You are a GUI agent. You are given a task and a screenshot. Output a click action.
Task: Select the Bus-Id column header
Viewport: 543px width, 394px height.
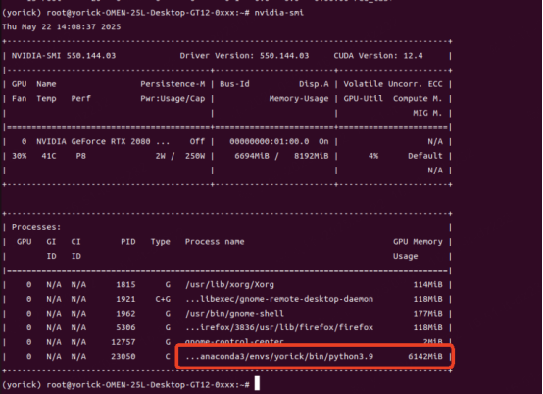tap(234, 84)
